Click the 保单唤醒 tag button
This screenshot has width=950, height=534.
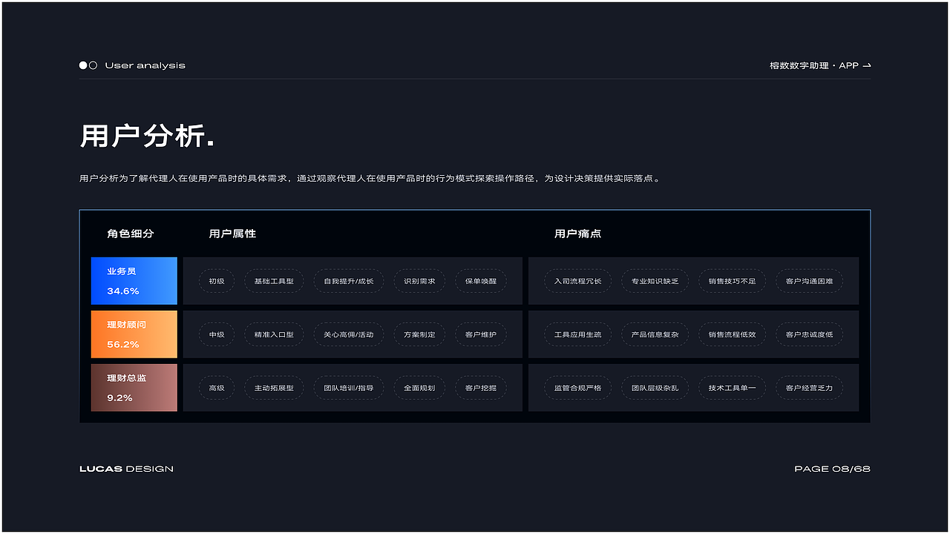pyautogui.click(x=481, y=281)
